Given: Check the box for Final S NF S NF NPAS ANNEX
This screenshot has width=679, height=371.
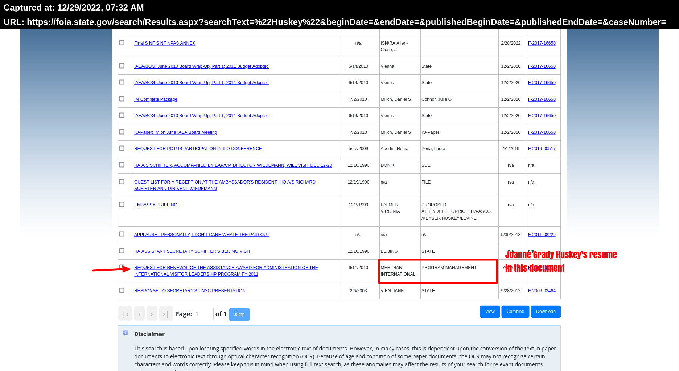Looking at the screenshot, I should [122, 43].
